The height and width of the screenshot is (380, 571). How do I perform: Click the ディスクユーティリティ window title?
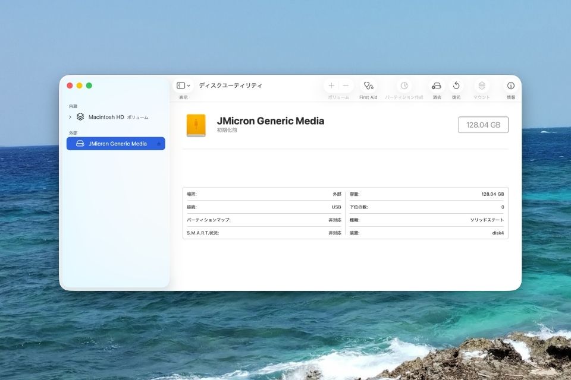[x=231, y=85]
